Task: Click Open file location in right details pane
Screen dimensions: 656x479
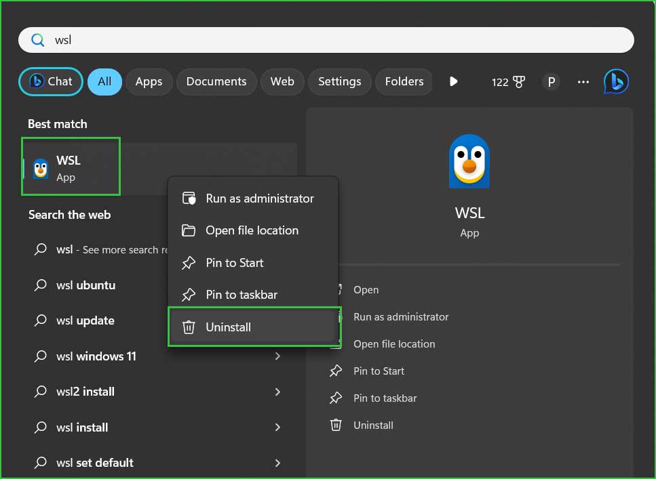Action: click(394, 344)
